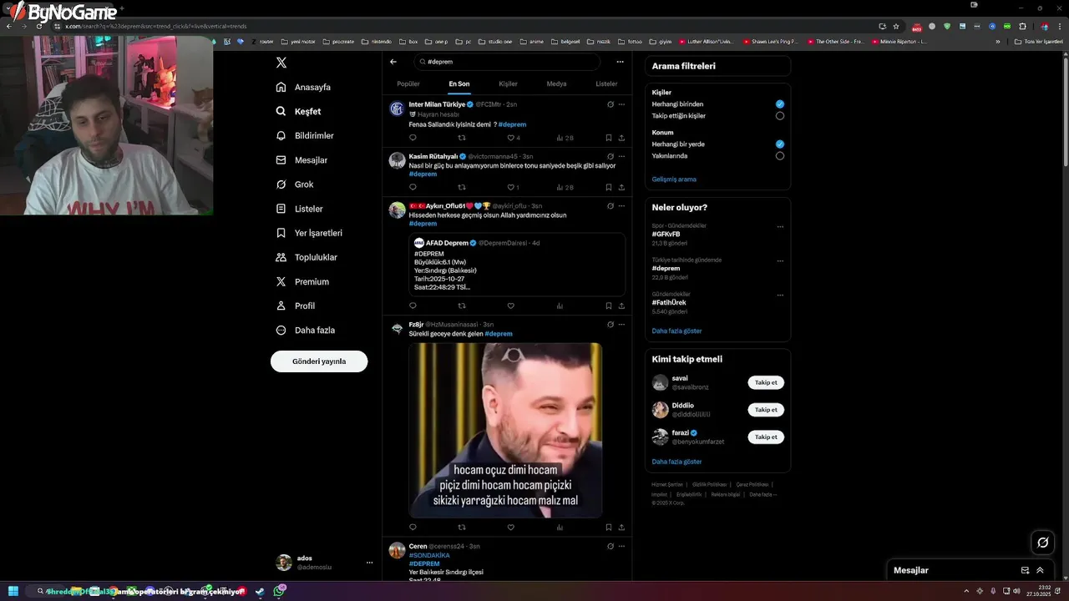This screenshot has height=601, width=1069.
Task: Click Grok icon on Inter Milan Türkiye post
Action: 610,104
